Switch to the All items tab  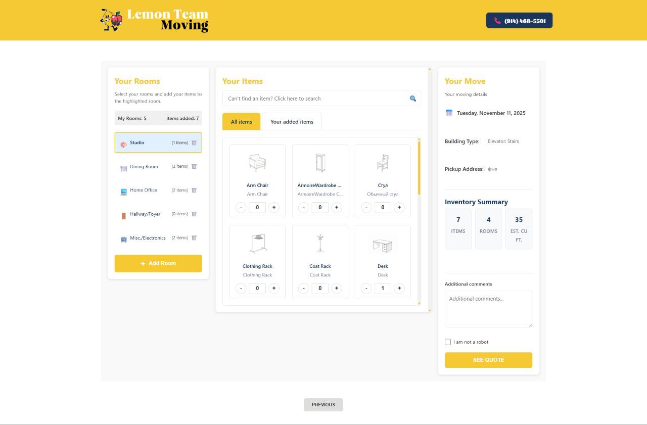[x=242, y=122]
